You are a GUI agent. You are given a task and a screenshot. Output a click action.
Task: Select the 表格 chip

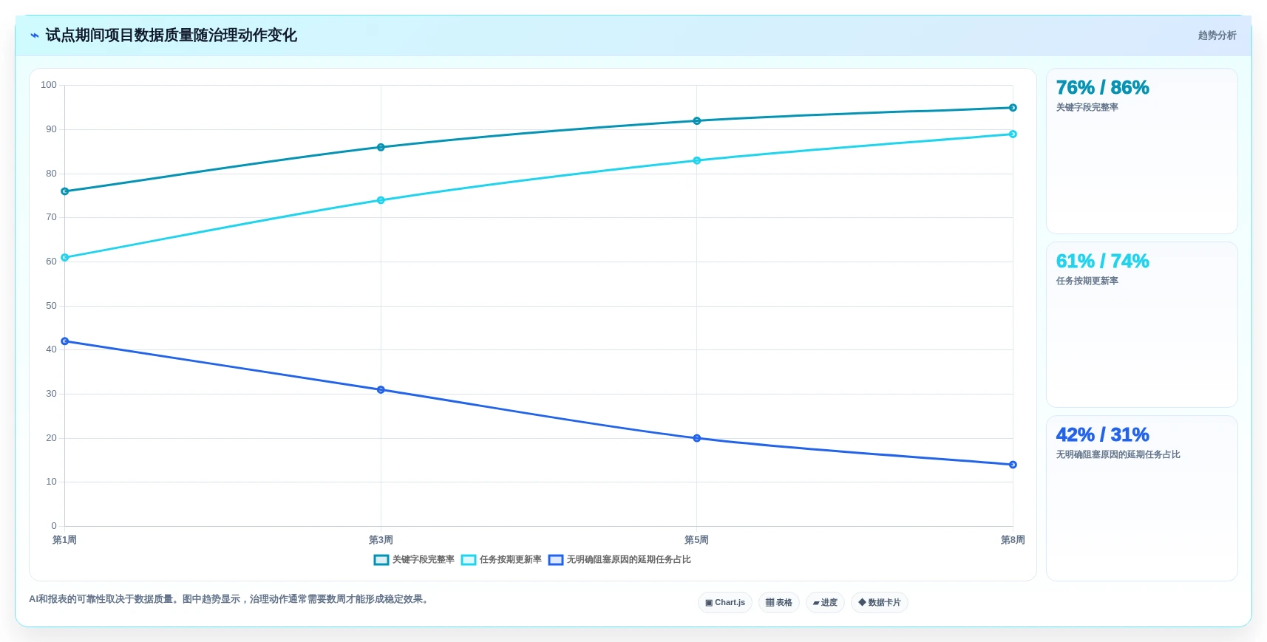(x=779, y=603)
